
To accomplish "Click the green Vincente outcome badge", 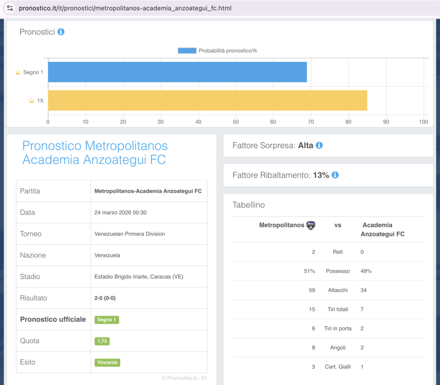I will coord(107,362).
